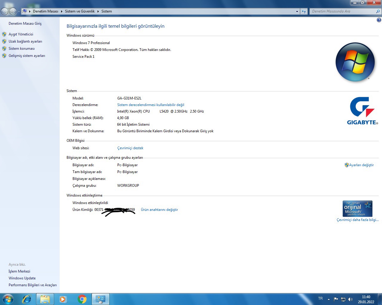Open Help with the blue question mark
The height and width of the screenshot is (305, 382).
point(379,20)
